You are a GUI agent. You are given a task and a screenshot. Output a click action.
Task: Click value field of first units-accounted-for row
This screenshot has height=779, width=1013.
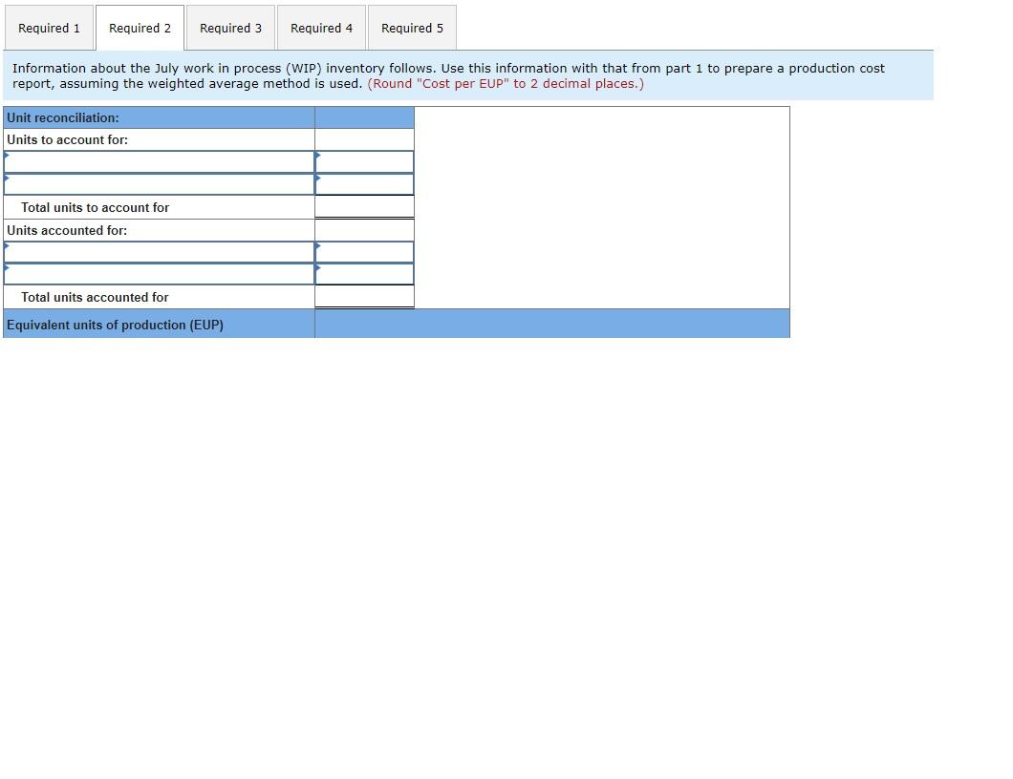[364, 252]
